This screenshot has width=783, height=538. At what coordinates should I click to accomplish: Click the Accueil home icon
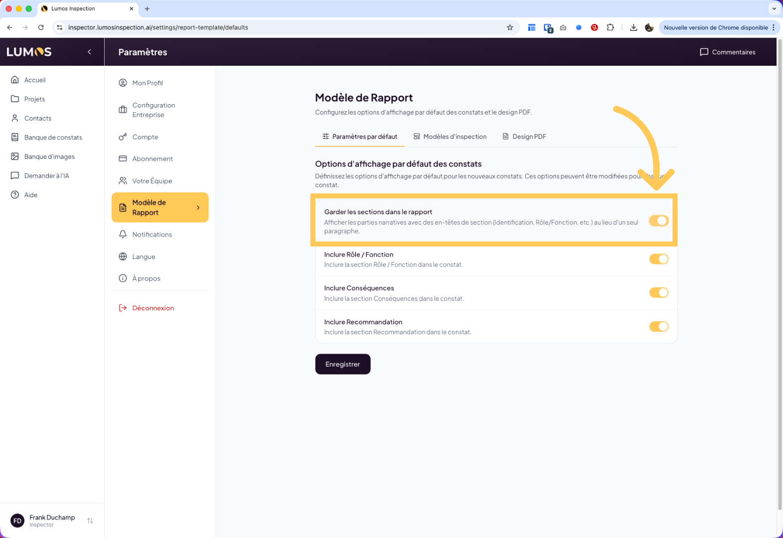[15, 80]
